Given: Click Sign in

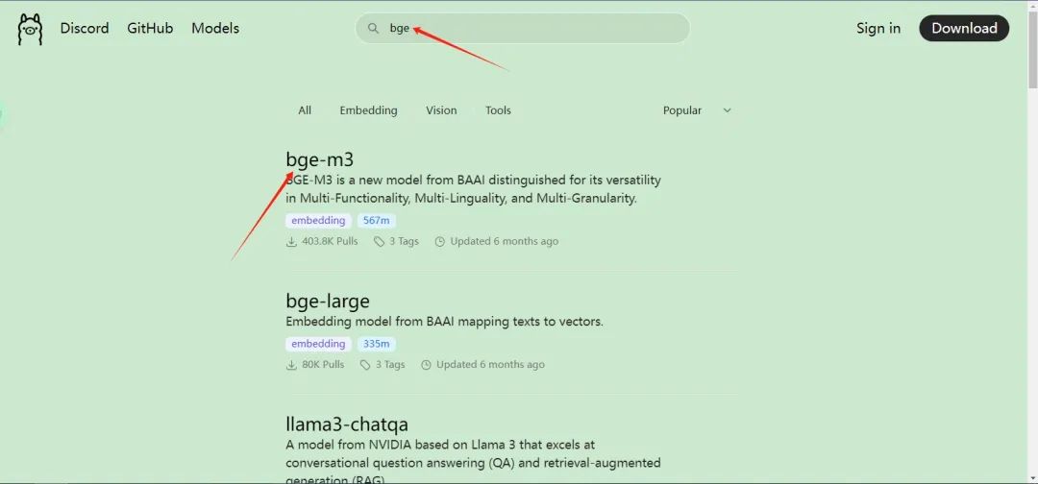Looking at the screenshot, I should point(878,29).
